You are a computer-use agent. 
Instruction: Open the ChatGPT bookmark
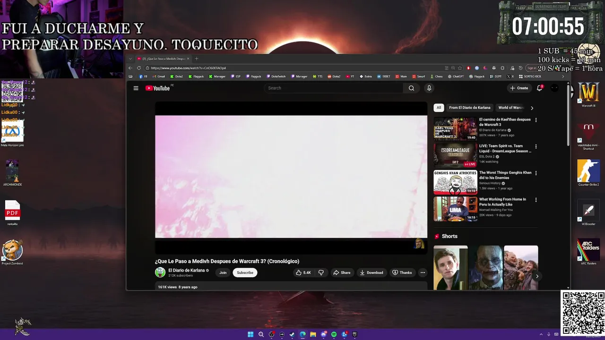456,76
